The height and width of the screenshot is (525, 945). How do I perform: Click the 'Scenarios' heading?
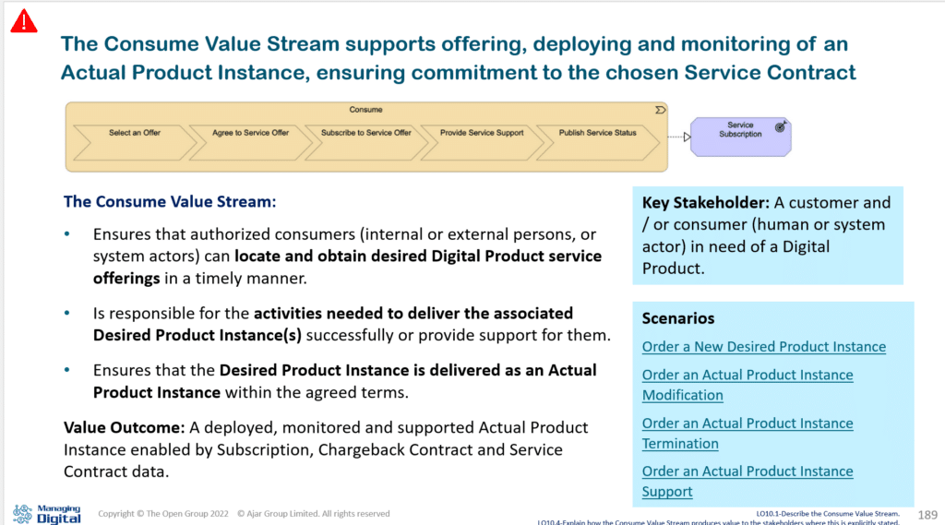pos(678,318)
